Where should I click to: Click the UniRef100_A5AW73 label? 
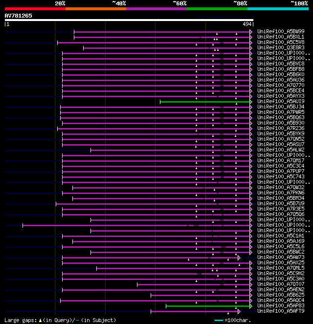[x=281, y=257]
